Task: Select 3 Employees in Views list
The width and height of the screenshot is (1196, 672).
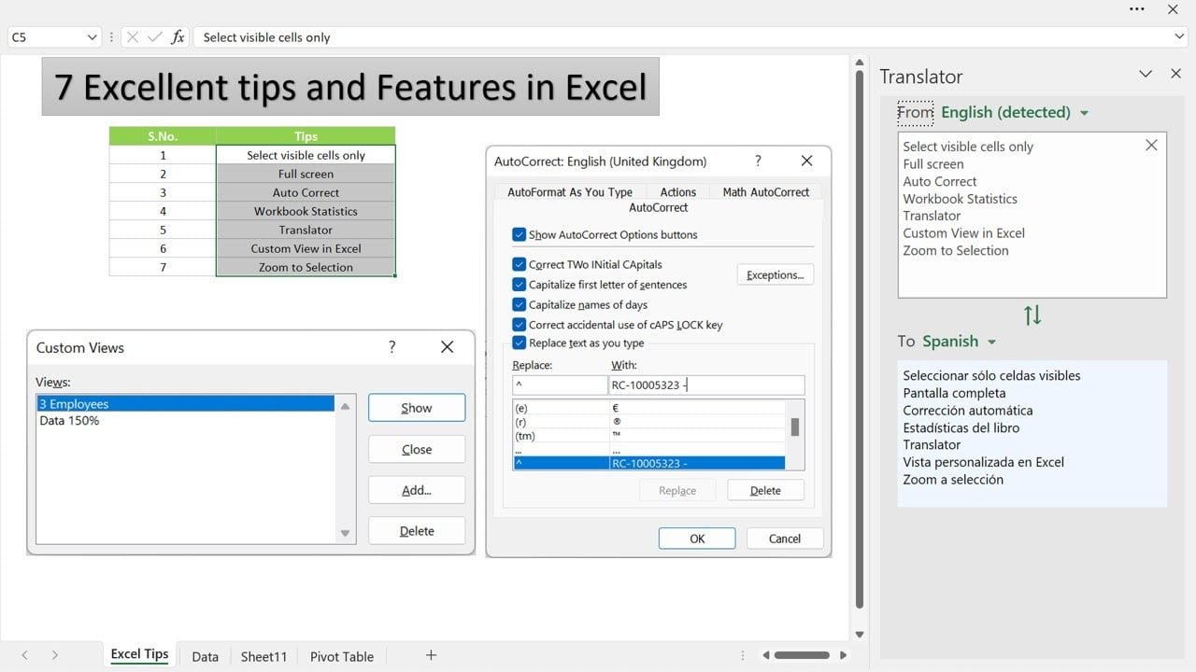Action: 185,403
